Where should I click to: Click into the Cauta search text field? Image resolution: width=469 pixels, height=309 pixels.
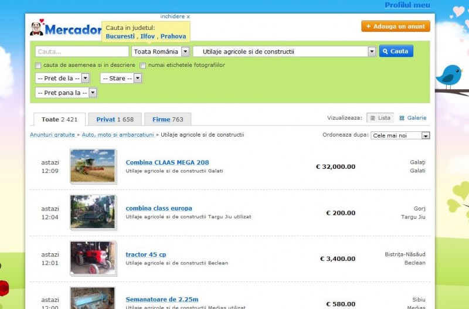point(81,52)
